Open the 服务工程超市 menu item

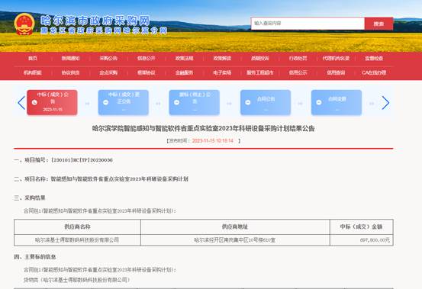click(260, 72)
